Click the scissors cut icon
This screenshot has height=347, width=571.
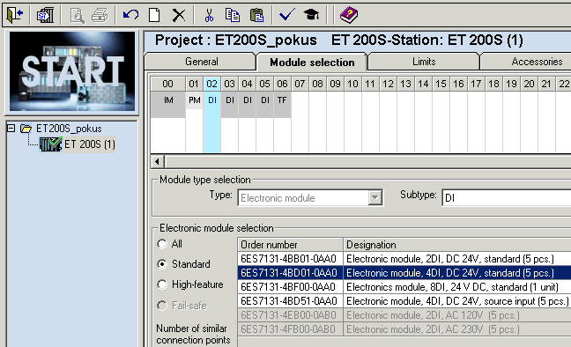point(209,15)
